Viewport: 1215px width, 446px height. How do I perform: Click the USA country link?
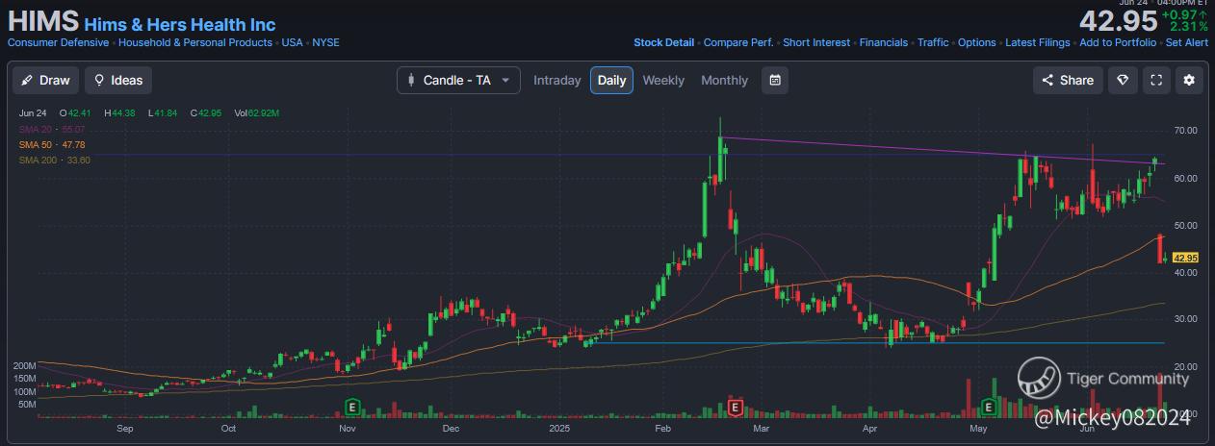coord(292,43)
